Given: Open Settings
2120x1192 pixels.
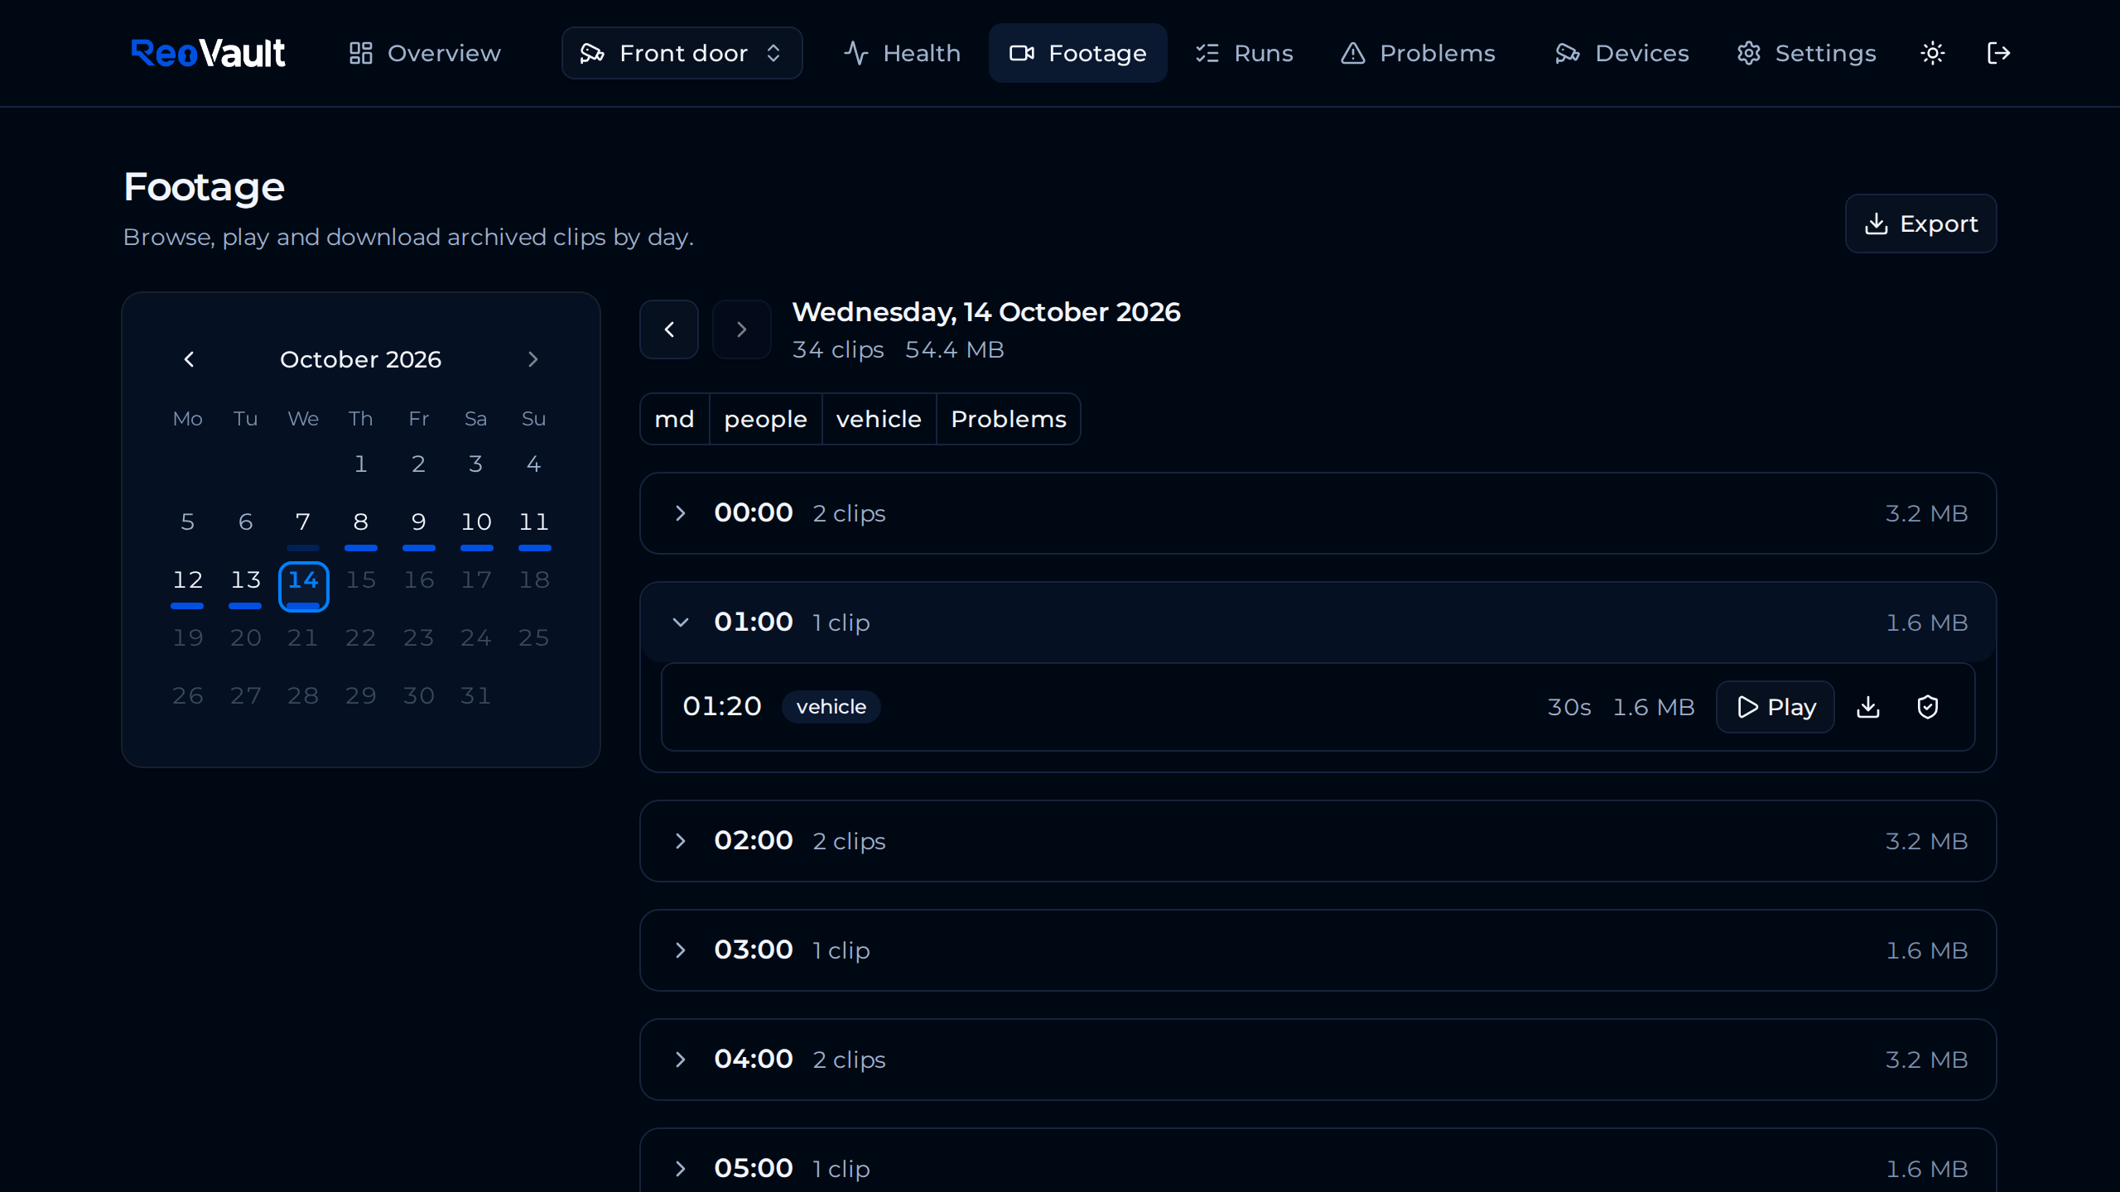Looking at the screenshot, I should pyautogui.click(x=1807, y=53).
